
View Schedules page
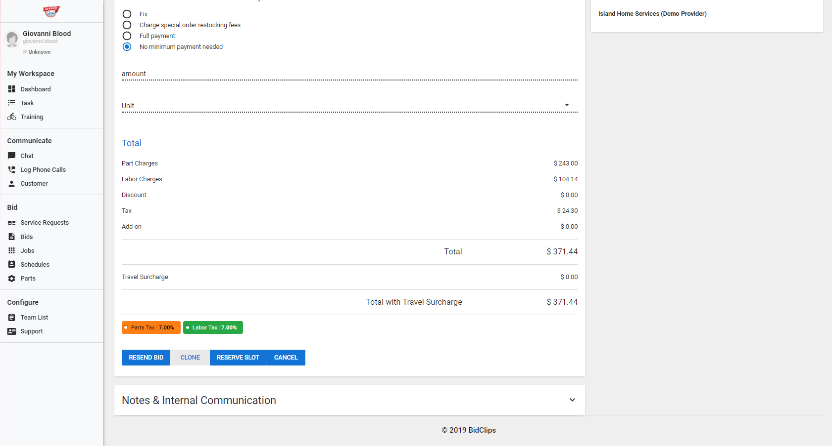click(x=35, y=264)
